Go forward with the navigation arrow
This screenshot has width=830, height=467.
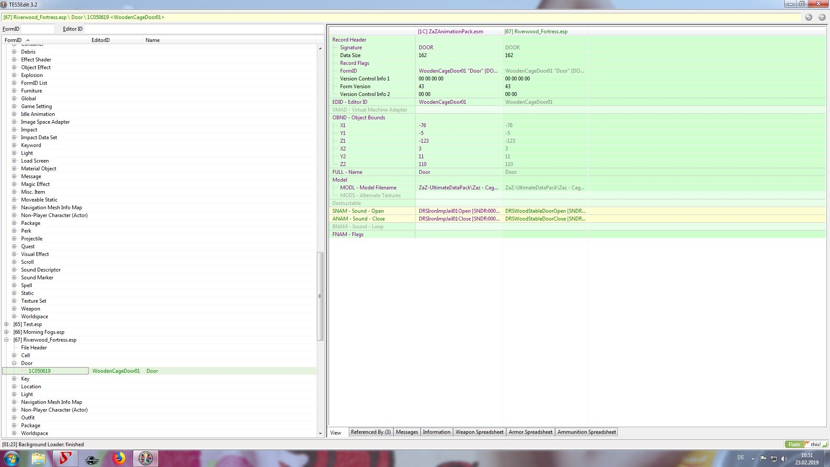pyautogui.click(x=822, y=17)
